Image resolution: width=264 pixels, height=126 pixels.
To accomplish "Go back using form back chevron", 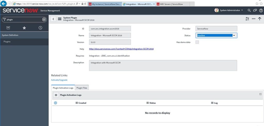I will [x=53, y=19].
